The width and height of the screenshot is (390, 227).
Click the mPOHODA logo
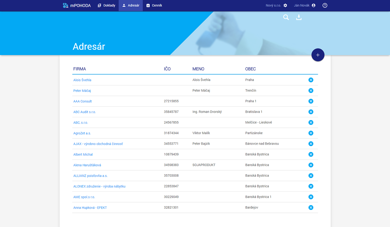77,5
